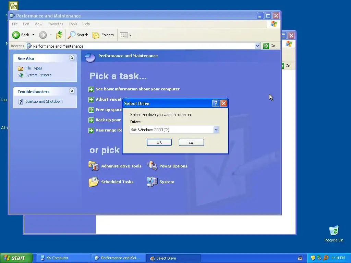The height and width of the screenshot is (263, 351).
Task: Click OK in Select Drive dialog
Action: click(x=159, y=142)
